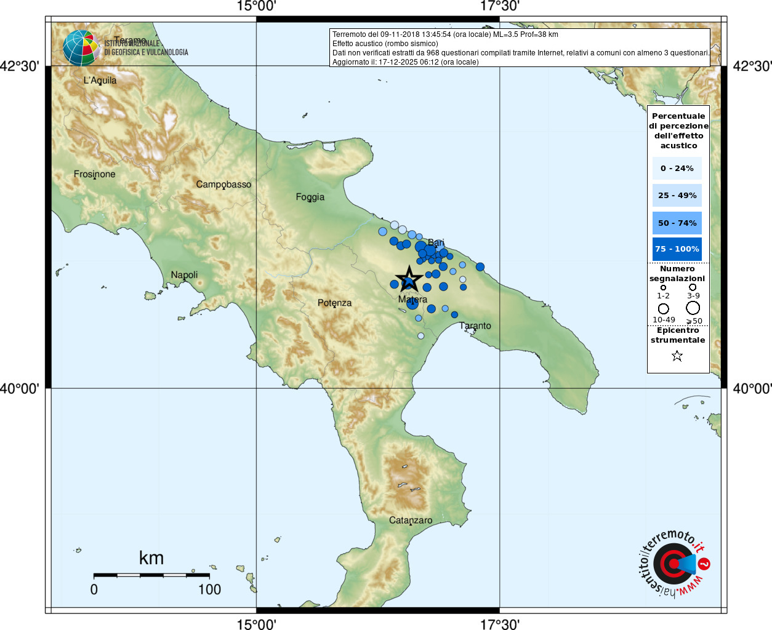Click the 'Epicentro strumentale' legend heading
This screenshot has width=772, height=630.
tap(678, 335)
